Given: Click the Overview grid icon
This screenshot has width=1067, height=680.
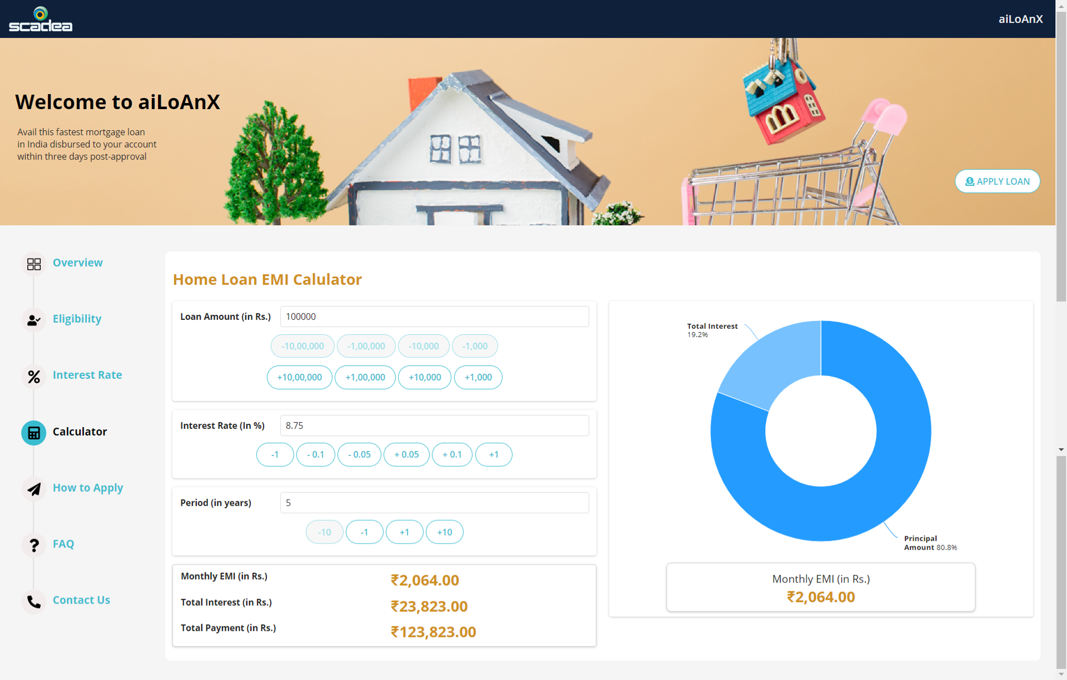Looking at the screenshot, I should 34,264.
